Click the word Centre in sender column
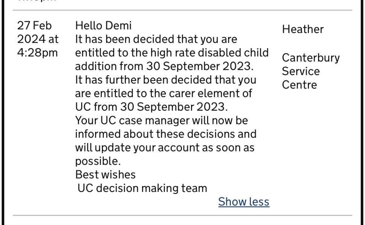Image resolution: width=365 pixels, height=225 pixels. (x=299, y=85)
